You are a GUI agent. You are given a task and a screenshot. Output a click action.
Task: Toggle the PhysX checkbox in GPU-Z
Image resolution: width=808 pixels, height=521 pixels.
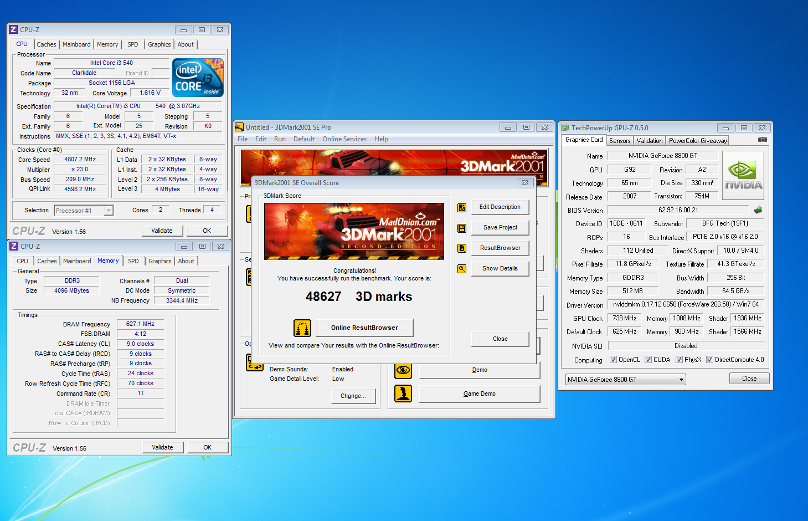pyautogui.click(x=679, y=360)
